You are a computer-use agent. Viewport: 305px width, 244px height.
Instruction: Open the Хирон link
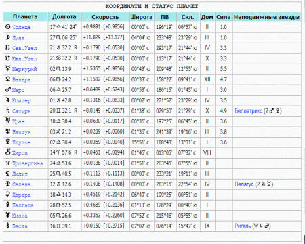[x=20, y=152]
